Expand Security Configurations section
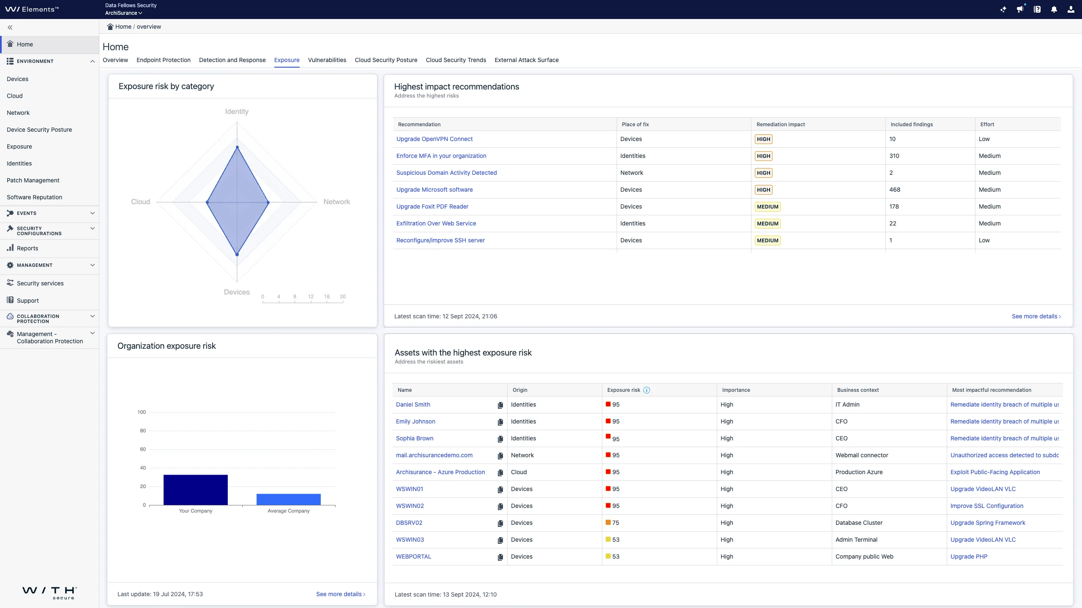The width and height of the screenshot is (1082, 608). [92, 228]
